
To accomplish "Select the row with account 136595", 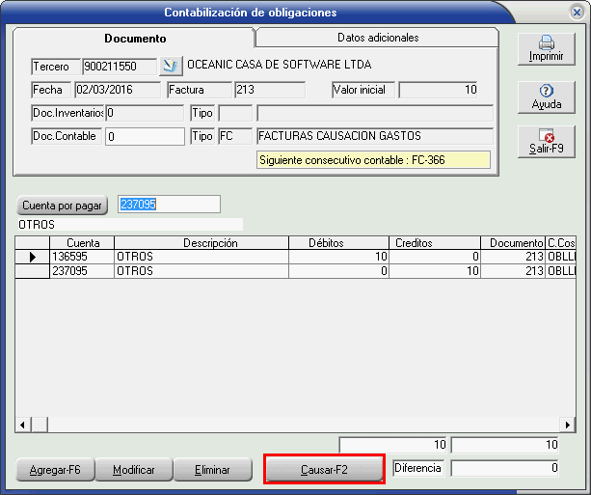I will (81, 257).
